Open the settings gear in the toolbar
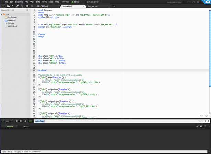 click(x=27, y=6)
